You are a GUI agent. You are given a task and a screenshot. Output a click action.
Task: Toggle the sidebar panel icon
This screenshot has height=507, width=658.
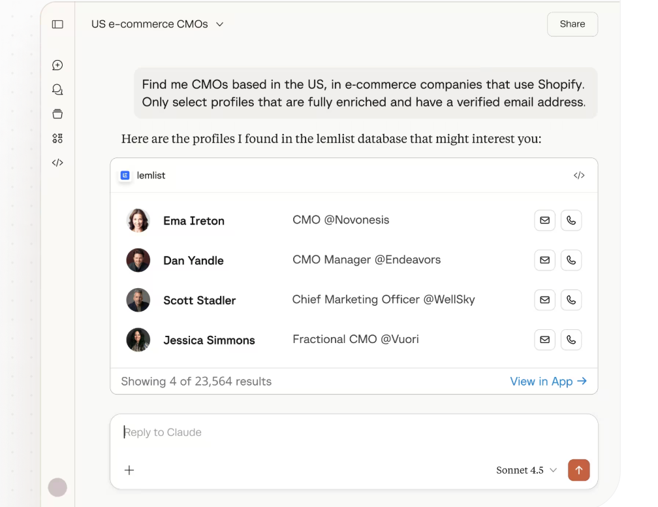[57, 24]
